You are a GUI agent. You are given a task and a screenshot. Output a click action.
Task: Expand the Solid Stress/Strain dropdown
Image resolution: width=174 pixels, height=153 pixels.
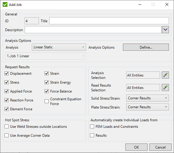pos(148,98)
